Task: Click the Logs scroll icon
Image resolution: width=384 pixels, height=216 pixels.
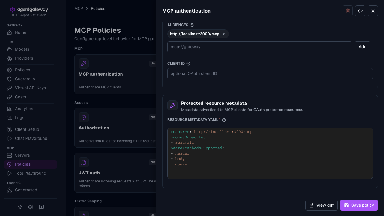Action: 9,118
